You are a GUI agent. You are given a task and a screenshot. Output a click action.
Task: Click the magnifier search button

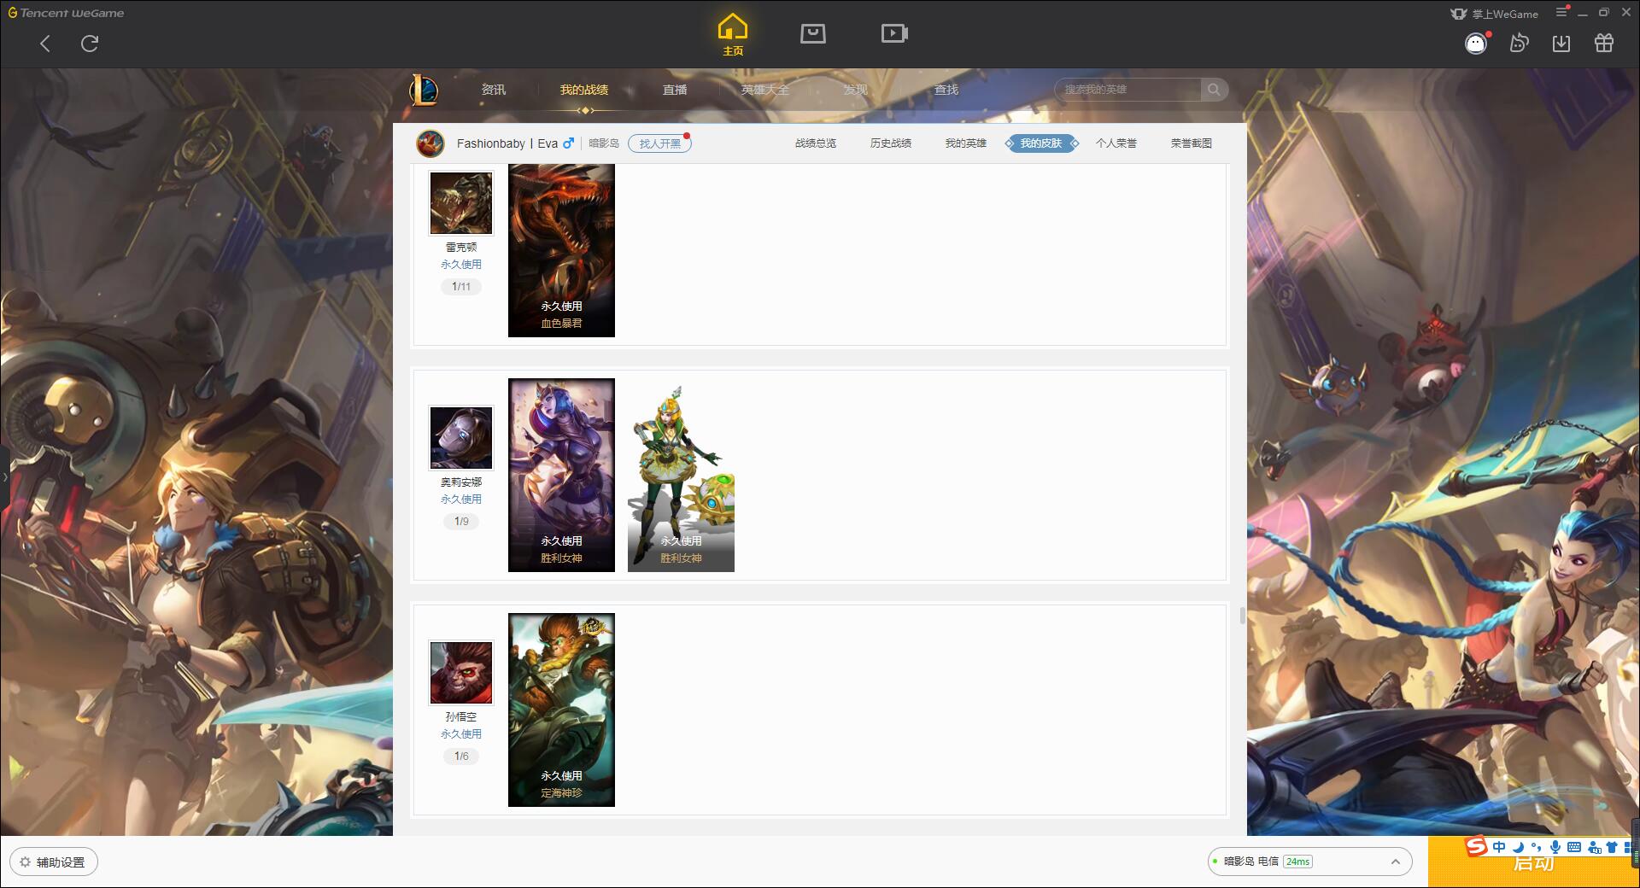[x=1214, y=90]
